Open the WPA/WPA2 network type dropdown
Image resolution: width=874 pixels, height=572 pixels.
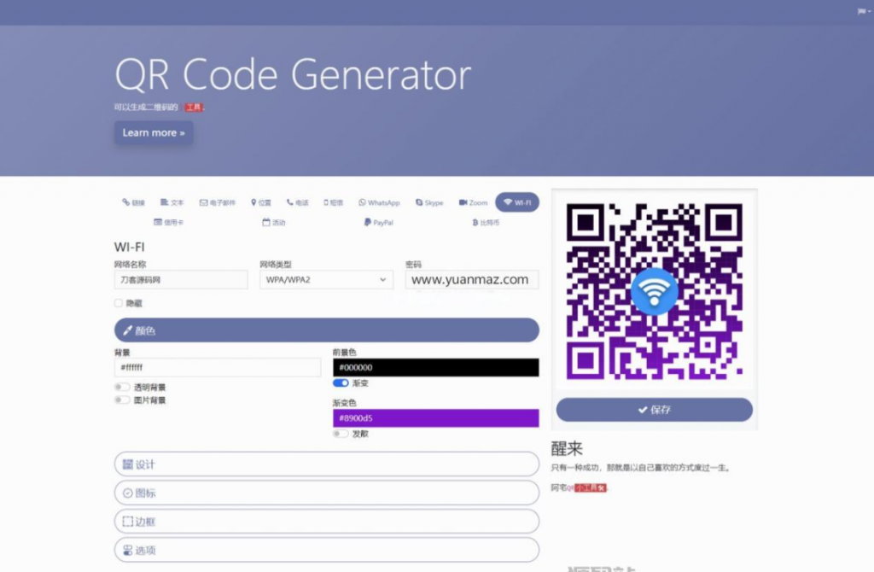coord(326,279)
